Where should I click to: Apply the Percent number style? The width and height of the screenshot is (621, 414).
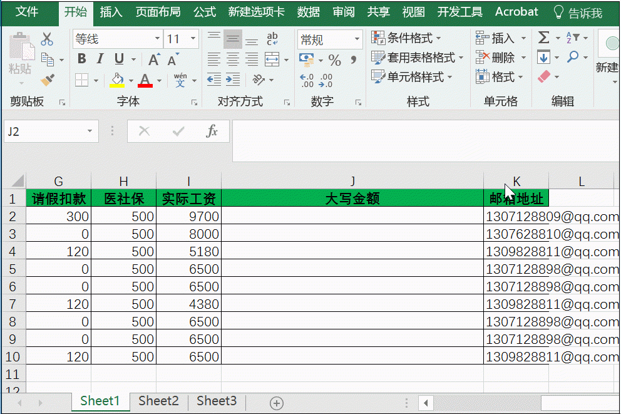(335, 60)
